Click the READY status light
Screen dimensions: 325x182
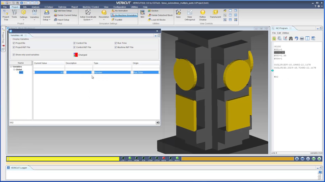177,158
